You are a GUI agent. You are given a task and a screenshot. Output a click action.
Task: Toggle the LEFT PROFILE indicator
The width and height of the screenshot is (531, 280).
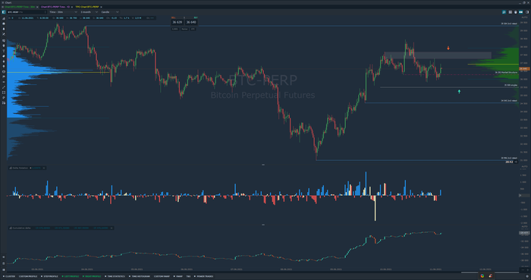(71, 276)
